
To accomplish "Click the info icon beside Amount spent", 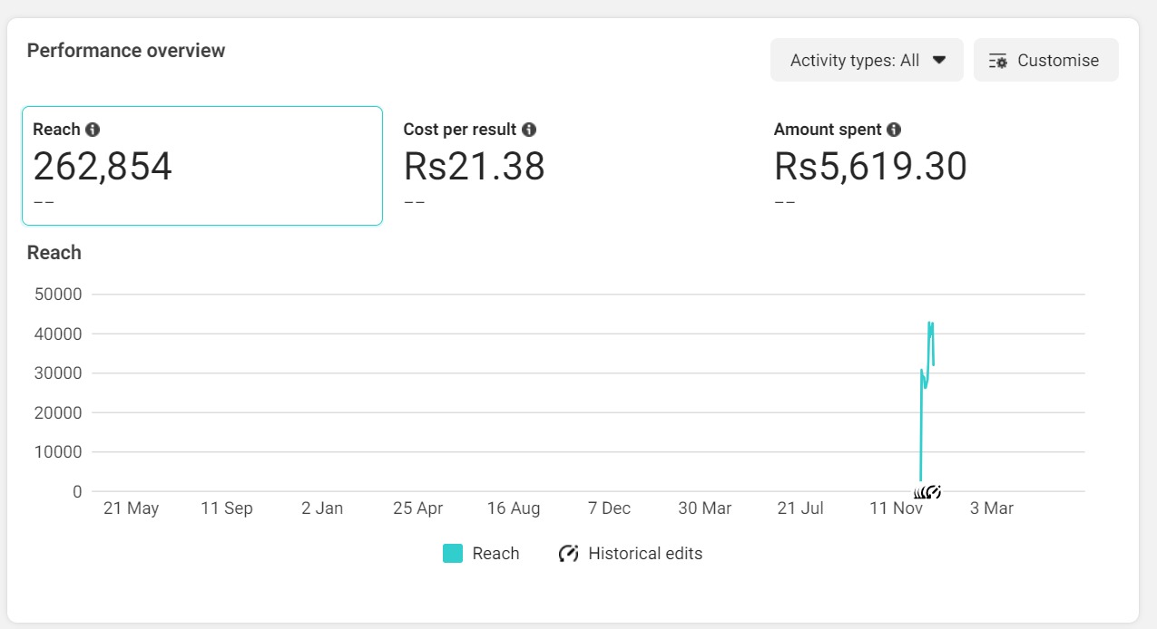I will (894, 130).
